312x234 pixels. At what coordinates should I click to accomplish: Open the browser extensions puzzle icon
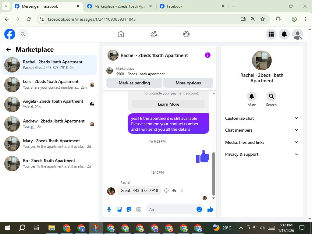278,19
